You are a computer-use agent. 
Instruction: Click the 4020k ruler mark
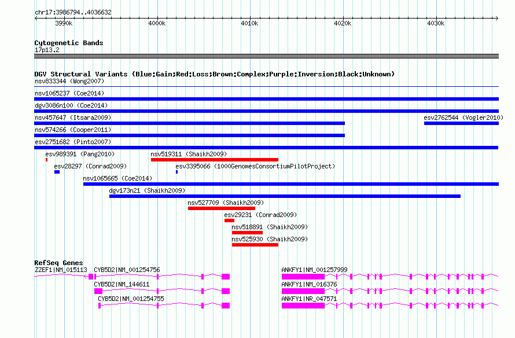[x=343, y=23]
